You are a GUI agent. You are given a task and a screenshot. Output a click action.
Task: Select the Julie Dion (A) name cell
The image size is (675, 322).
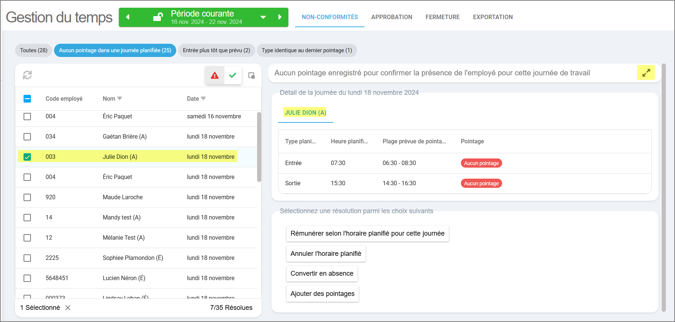pyautogui.click(x=120, y=157)
